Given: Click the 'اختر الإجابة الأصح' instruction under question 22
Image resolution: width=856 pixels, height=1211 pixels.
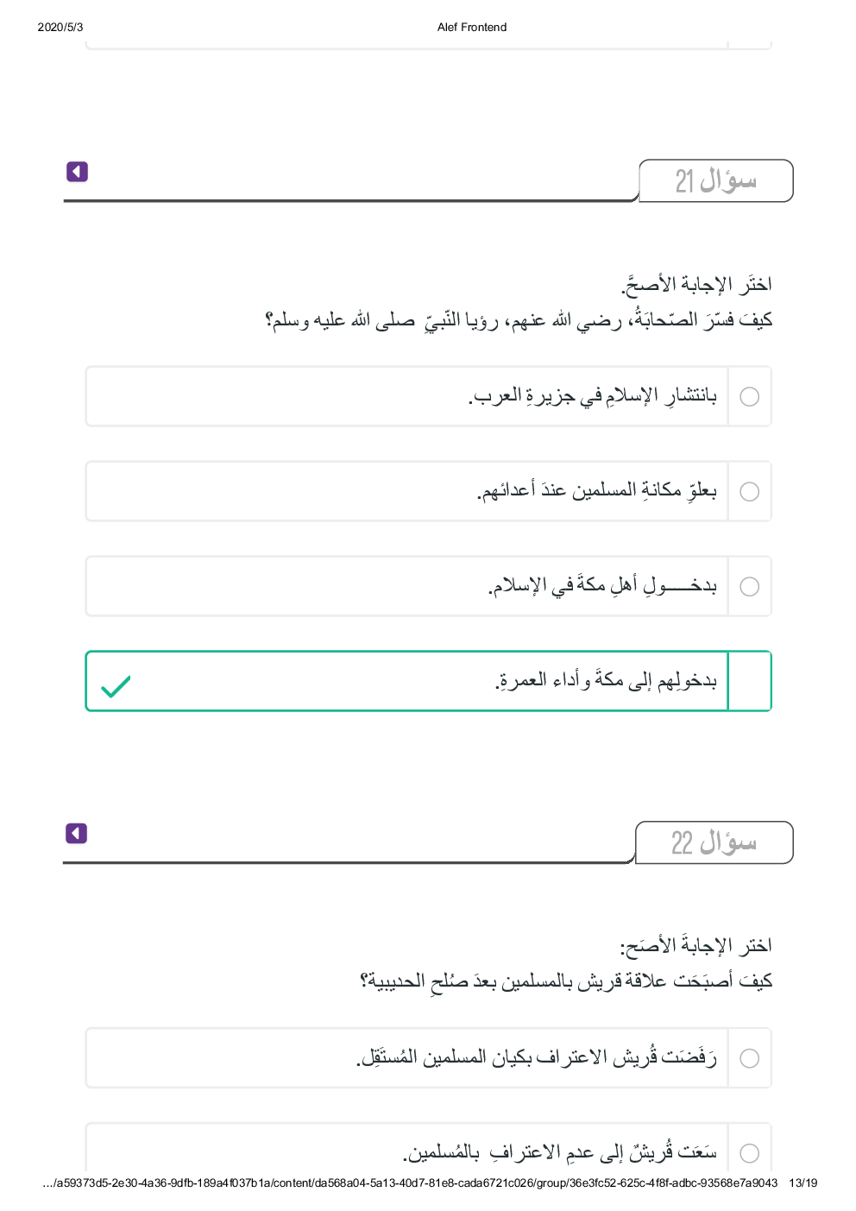Looking at the screenshot, I should (x=695, y=946).
